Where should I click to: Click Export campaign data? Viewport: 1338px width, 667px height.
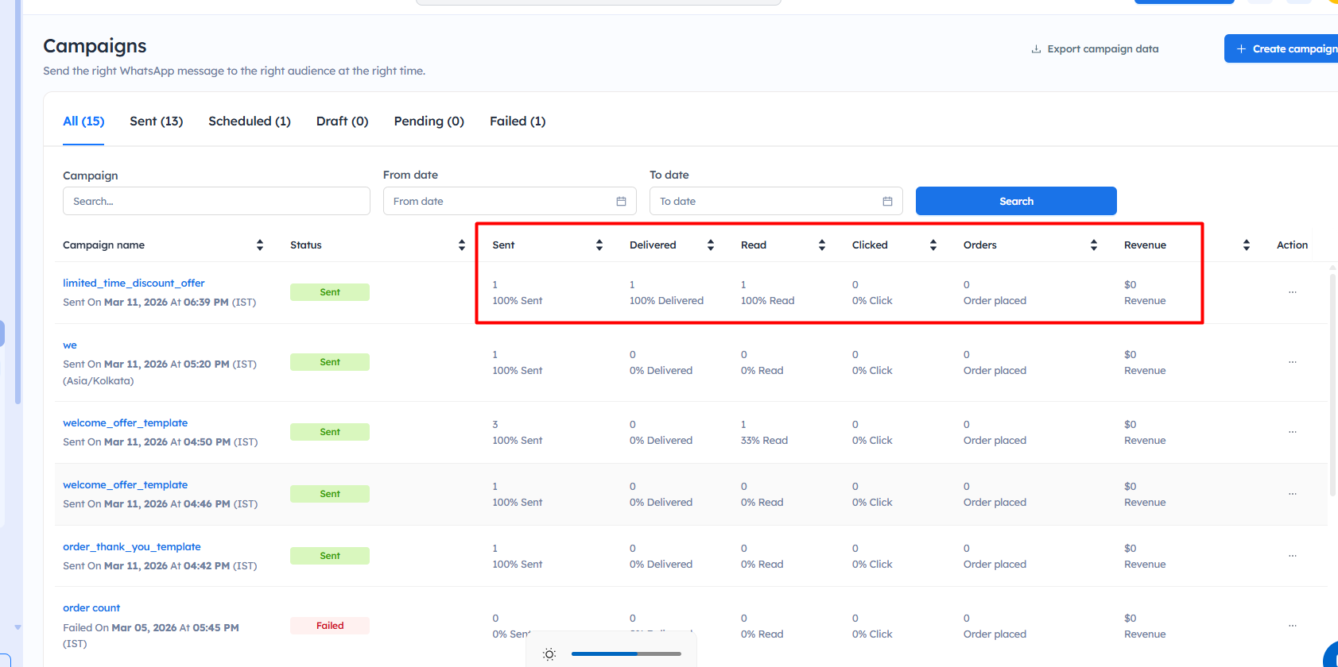[1095, 49]
